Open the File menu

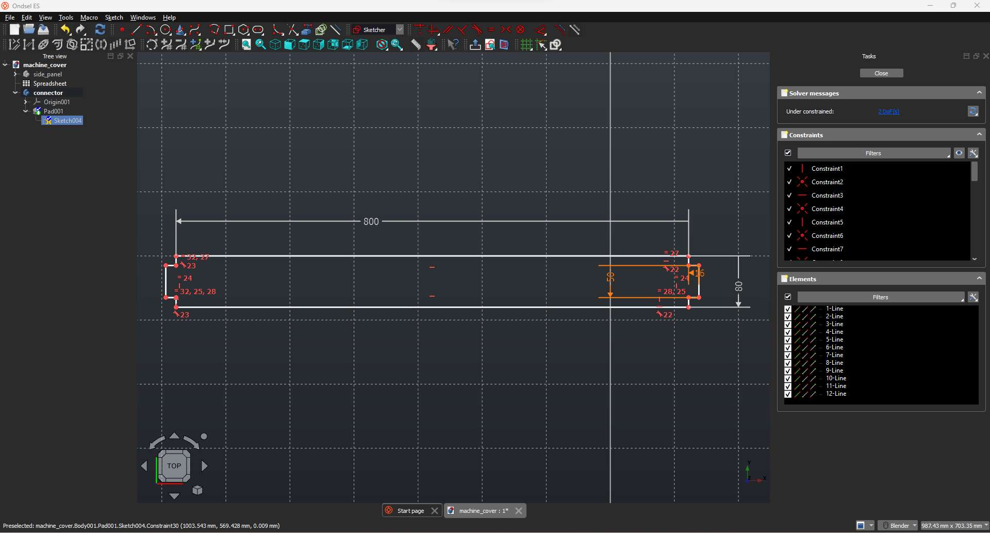pyautogui.click(x=10, y=18)
